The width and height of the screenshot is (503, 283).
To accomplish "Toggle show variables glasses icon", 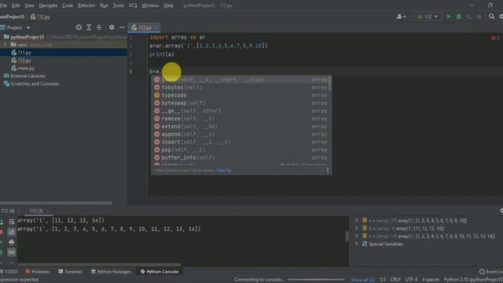I will click(12, 252).
